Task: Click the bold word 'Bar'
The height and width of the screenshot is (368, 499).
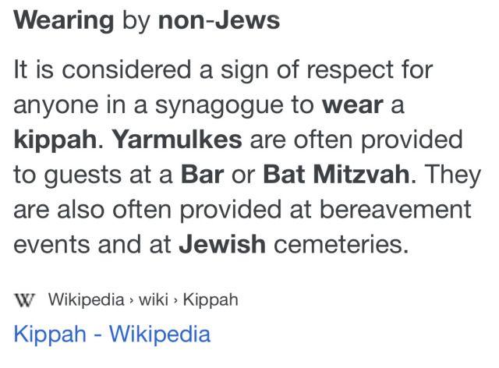Action: click(x=203, y=175)
